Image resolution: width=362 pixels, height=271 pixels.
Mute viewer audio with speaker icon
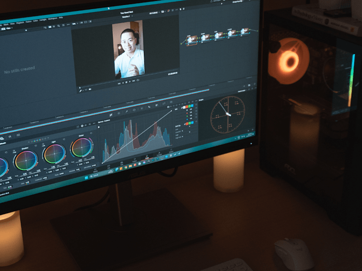click(90, 89)
